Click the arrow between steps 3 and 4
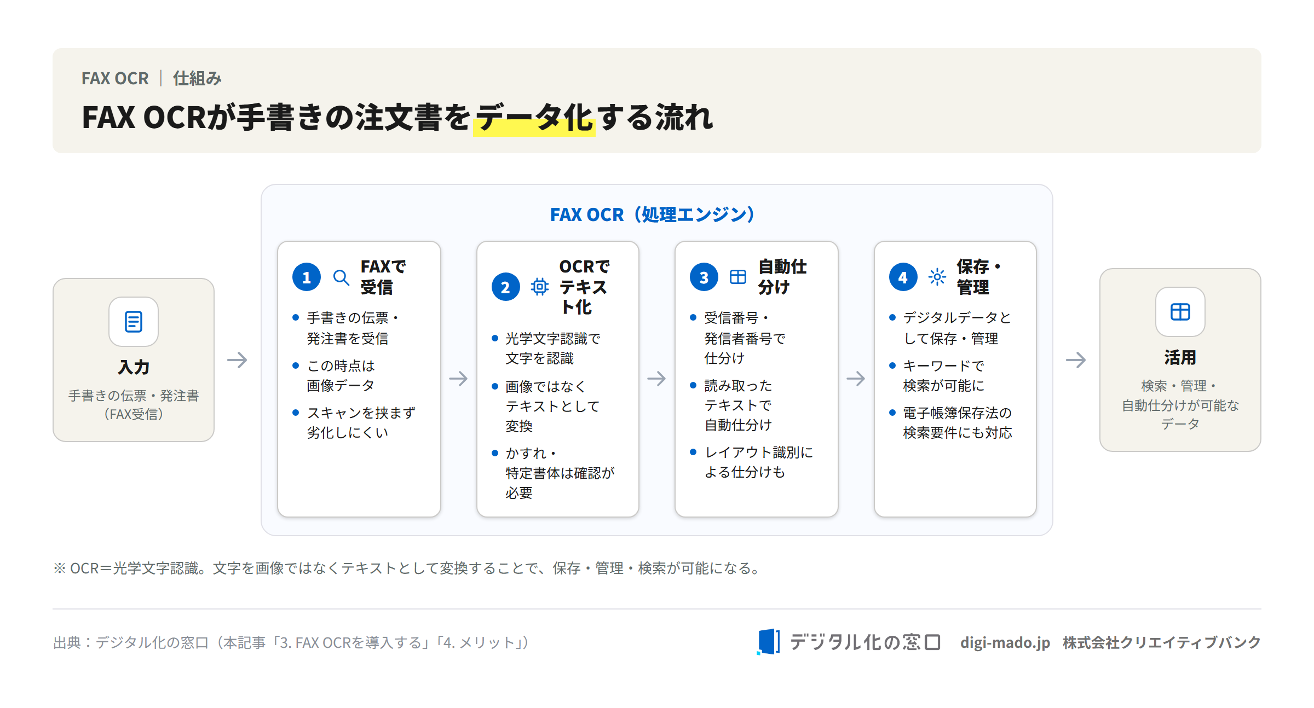 click(856, 379)
